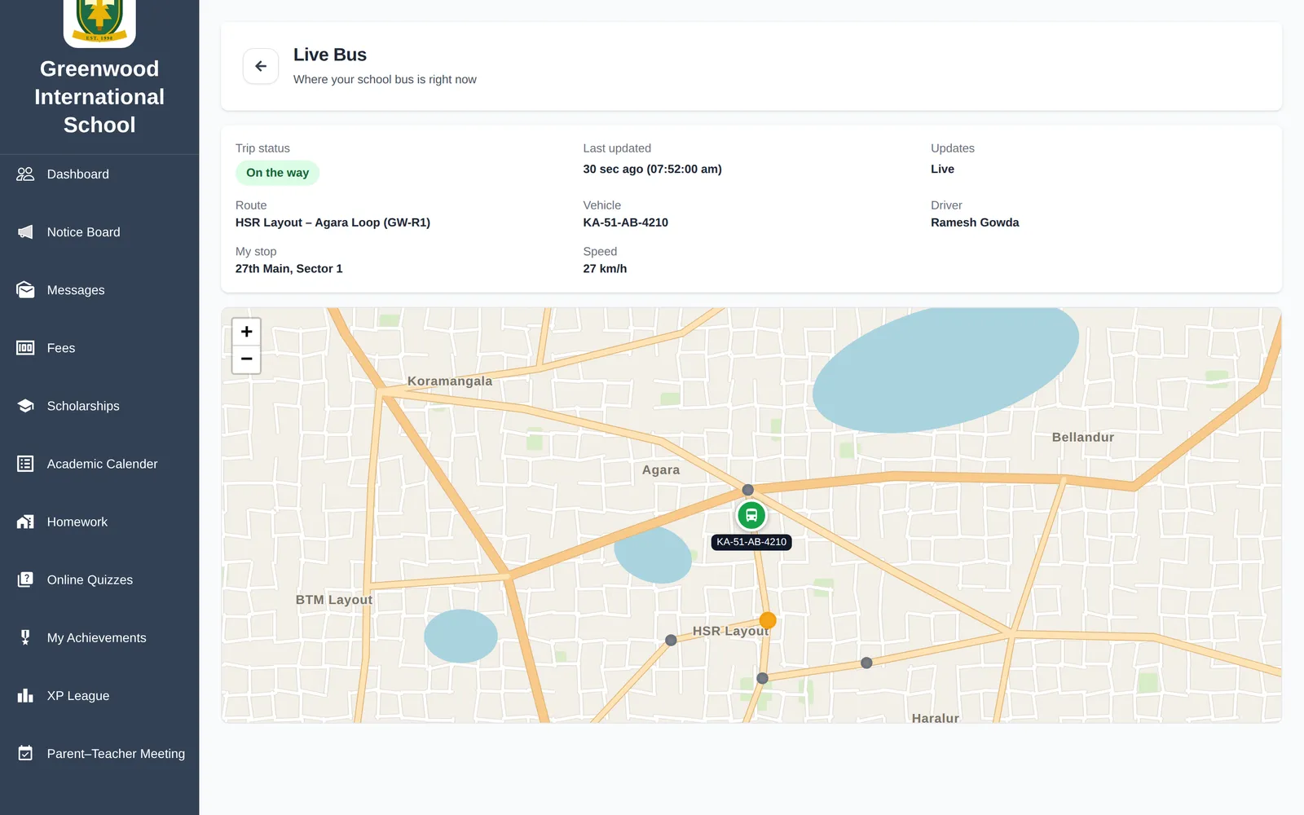Go back using the arrow button
The height and width of the screenshot is (815, 1304).
click(261, 66)
